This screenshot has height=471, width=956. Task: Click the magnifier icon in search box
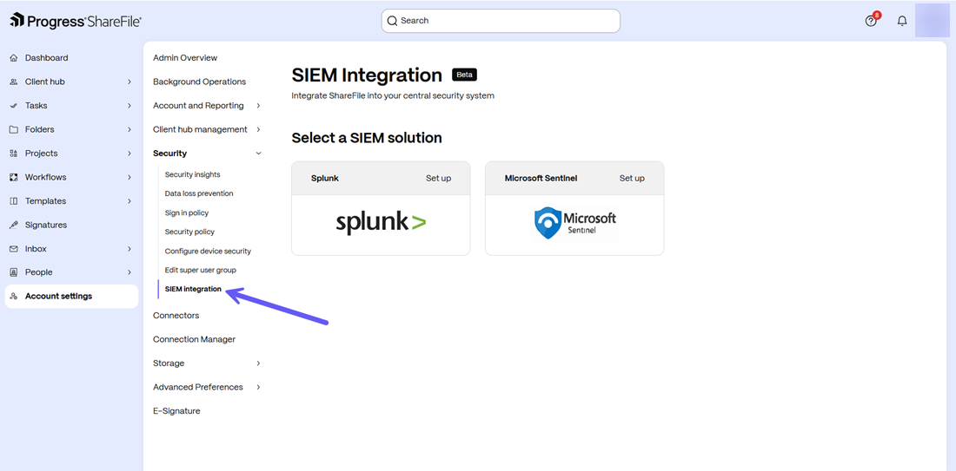[x=392, y=21]
